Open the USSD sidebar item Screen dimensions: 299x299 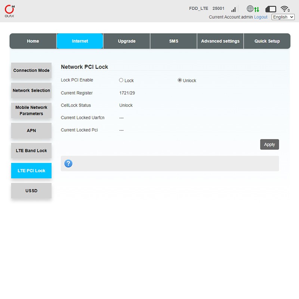tap(31, 191)
